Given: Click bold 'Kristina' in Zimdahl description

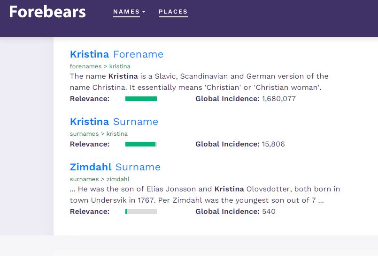Looking at the screenshot, I should pyautogui.click(x=229, y=189).
